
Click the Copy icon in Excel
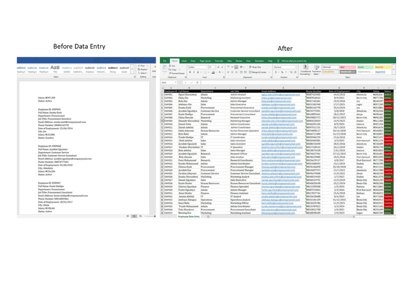pyautogui.click(x=170, y=69)
